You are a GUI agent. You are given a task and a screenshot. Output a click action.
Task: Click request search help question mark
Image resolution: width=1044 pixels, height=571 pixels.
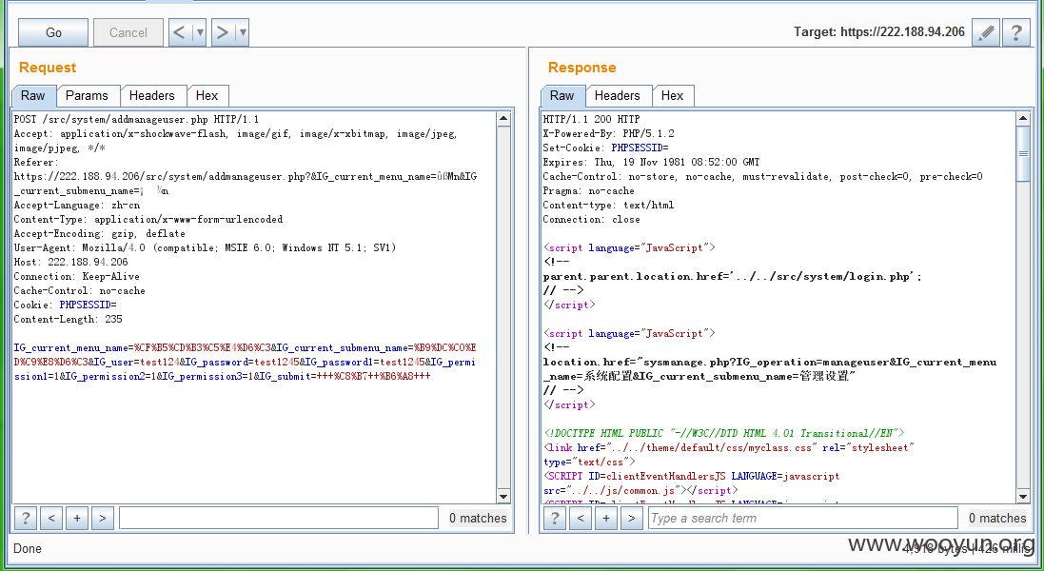[x=26, y=518]
